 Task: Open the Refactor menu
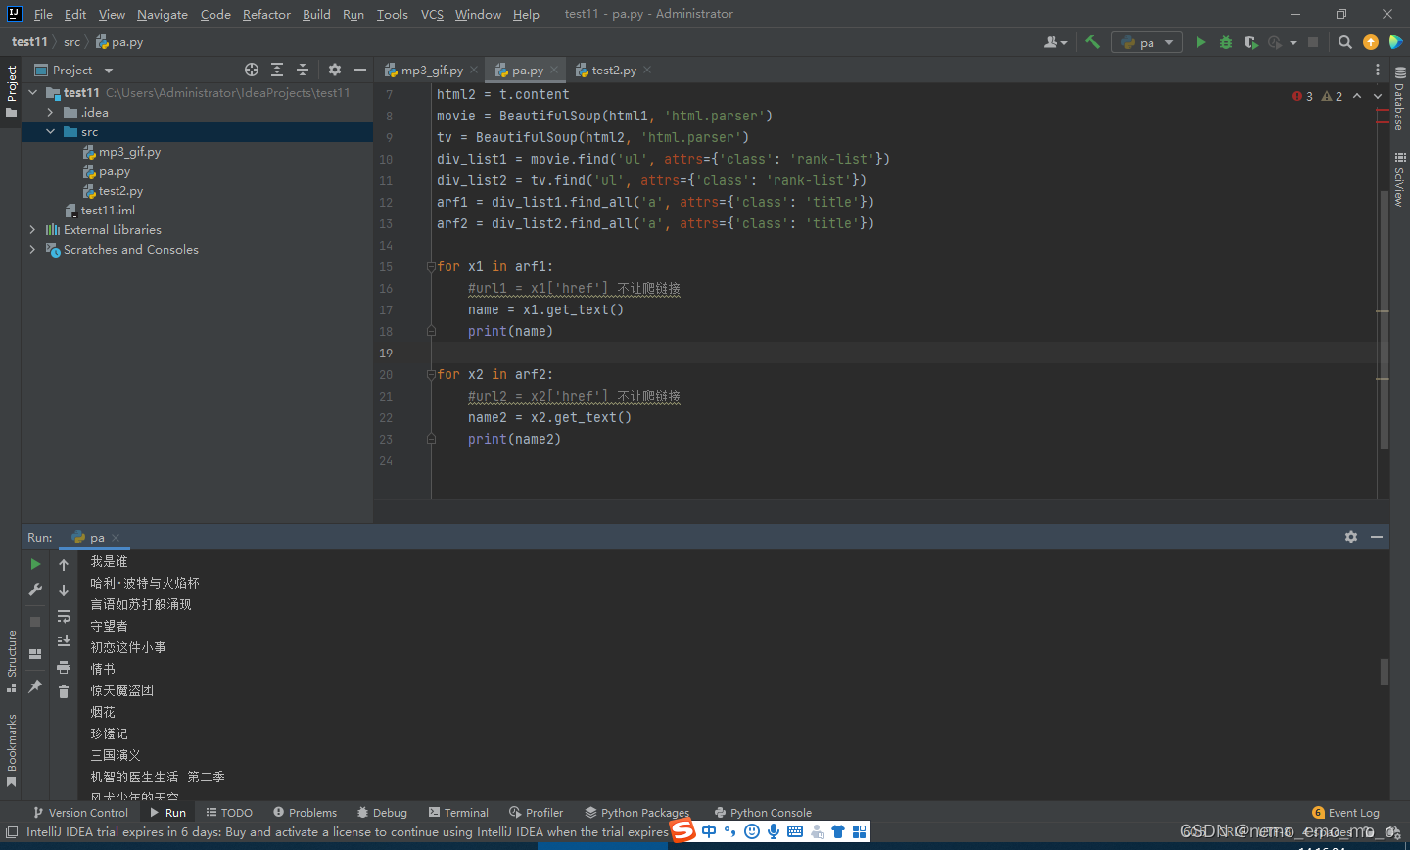[266, 14]
